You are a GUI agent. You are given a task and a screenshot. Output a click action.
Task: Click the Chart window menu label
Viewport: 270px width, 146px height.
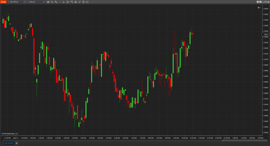[x=3, y=2]
